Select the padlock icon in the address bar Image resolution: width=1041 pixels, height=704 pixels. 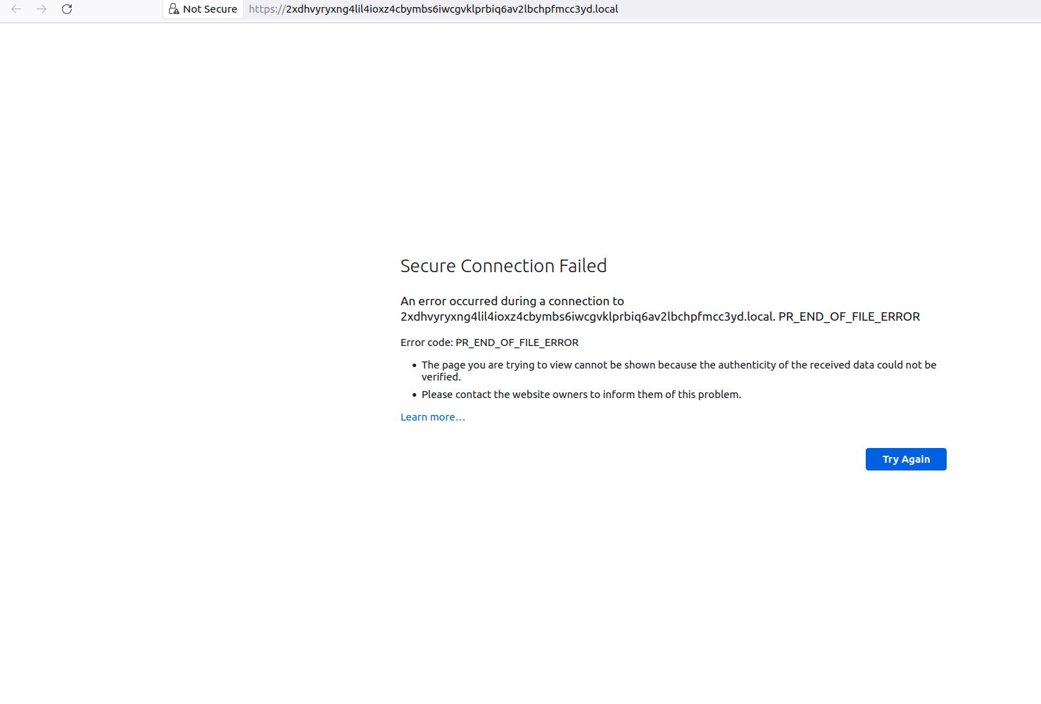(x=175, y=8)
